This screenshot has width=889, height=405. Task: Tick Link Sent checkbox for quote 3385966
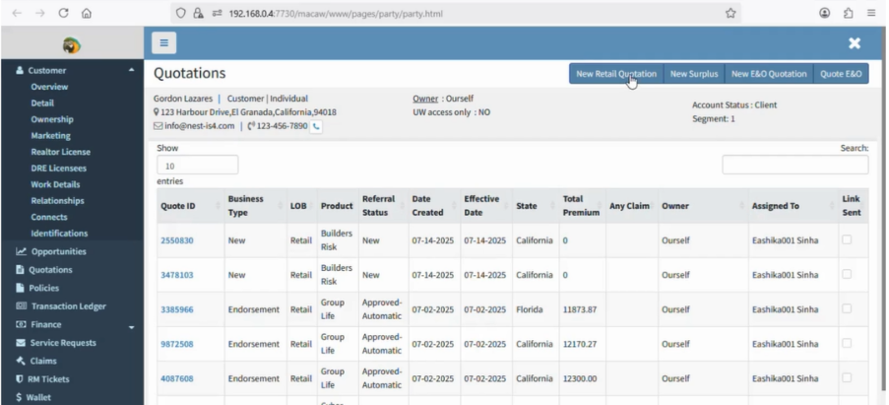pos(847,309)
